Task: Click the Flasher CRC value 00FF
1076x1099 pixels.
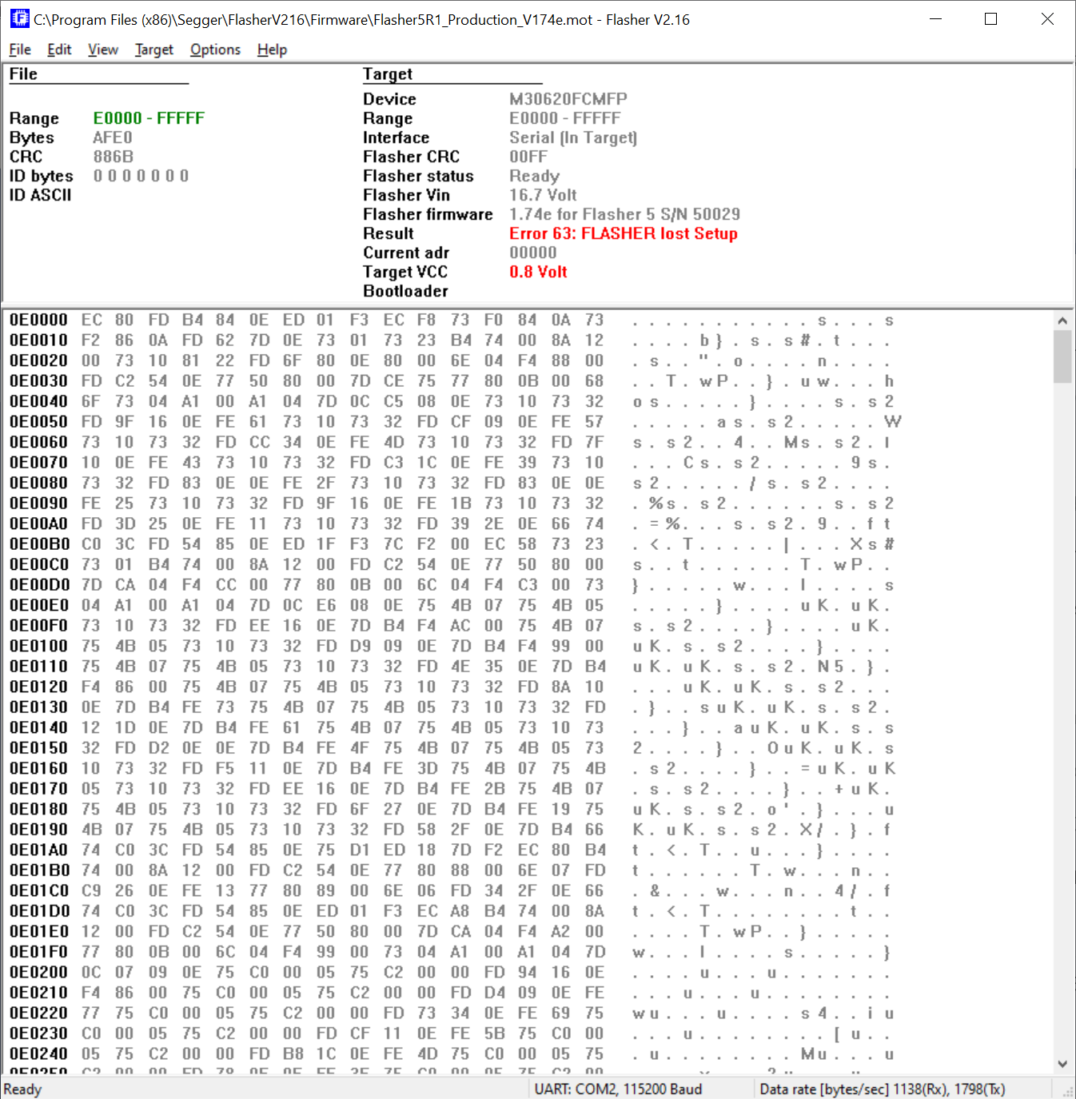Action: (528, 157)
